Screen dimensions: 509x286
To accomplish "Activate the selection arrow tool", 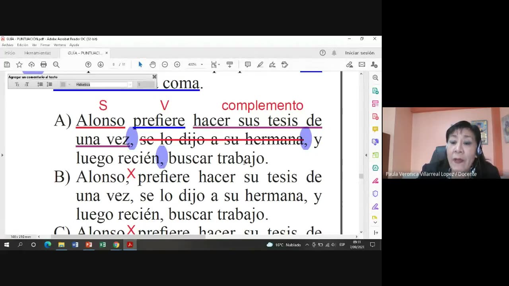I will (x=140, y=64).
